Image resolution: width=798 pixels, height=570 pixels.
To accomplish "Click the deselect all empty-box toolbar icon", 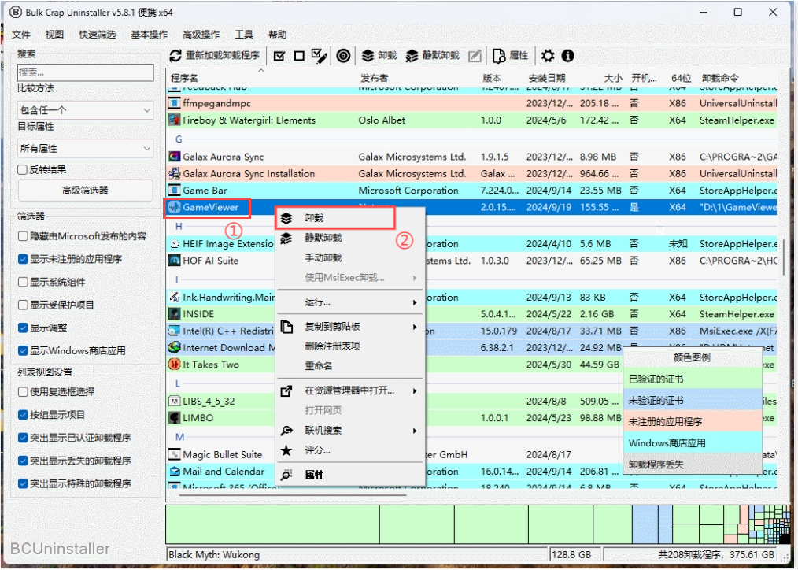I will tap(299, 55).
